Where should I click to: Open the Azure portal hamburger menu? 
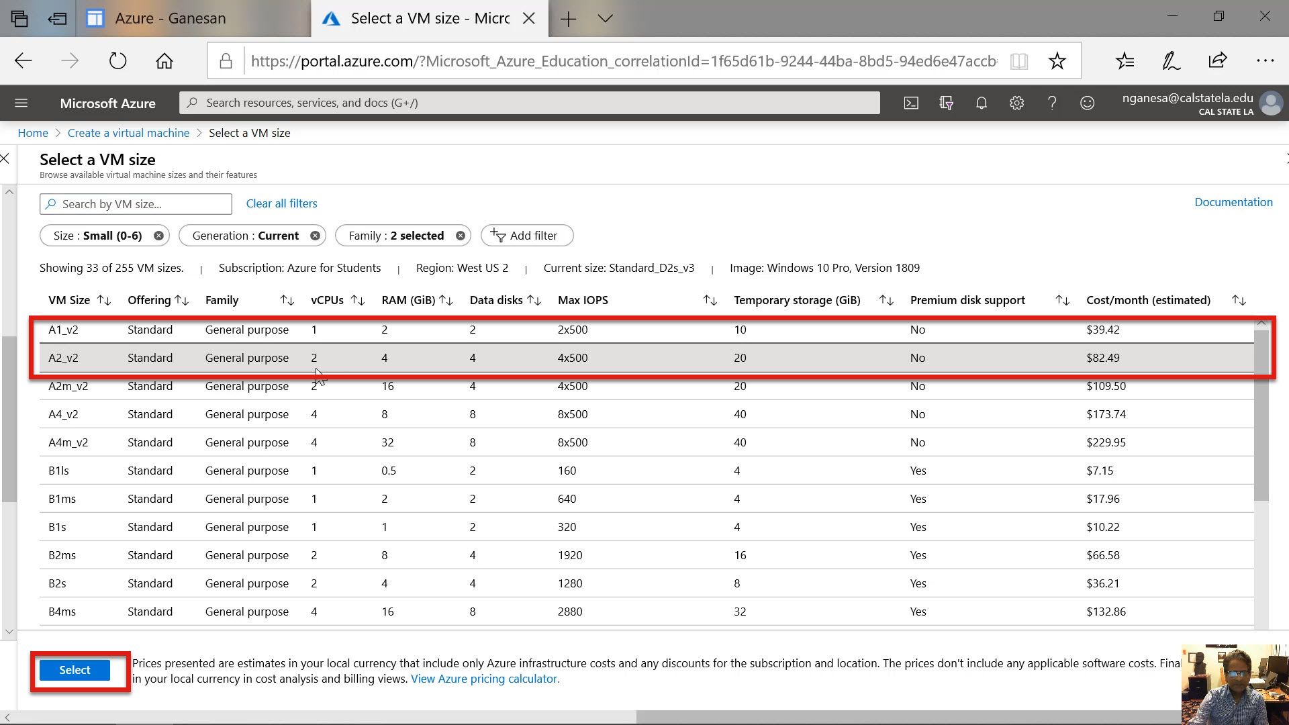[x=21, y=103]
